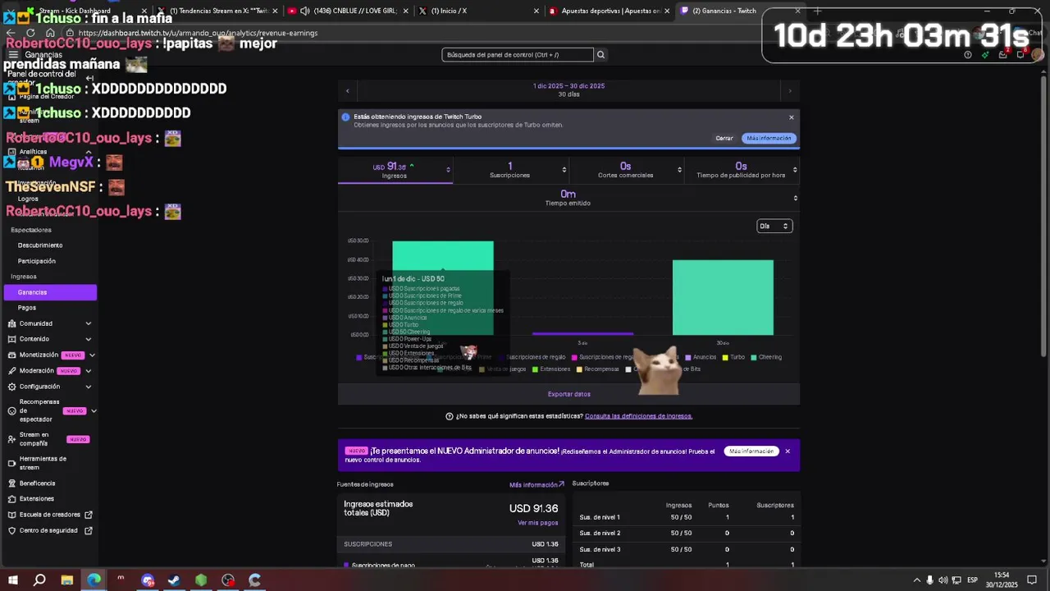Click the Configuración gear icon
The width and height of the screenshot is (1050, 591).
click(12, 387)
